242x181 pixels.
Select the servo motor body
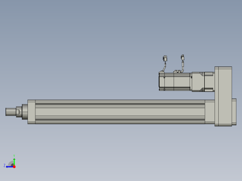(x=175, y=82)
